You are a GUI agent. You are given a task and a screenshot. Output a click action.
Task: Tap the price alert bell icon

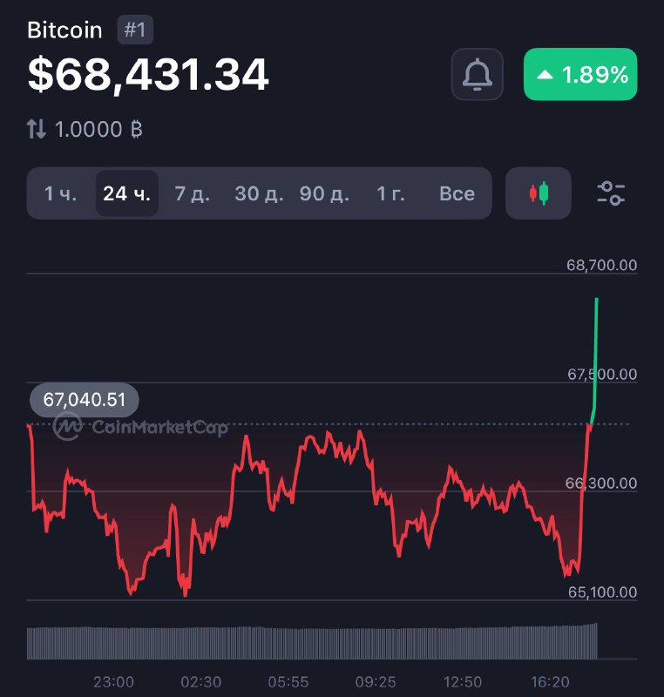(x=477, y=75)
